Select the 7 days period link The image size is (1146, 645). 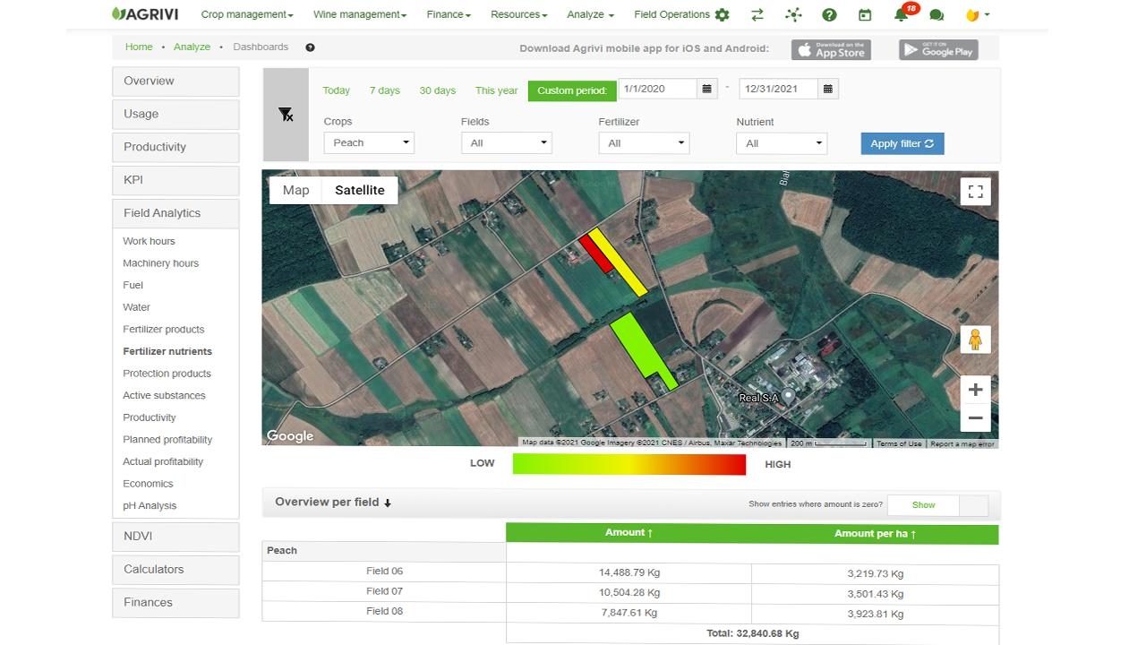[x=384, y=90]
